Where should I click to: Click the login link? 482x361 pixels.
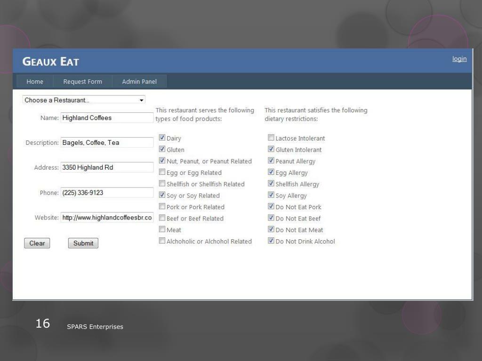click(459, 59)
